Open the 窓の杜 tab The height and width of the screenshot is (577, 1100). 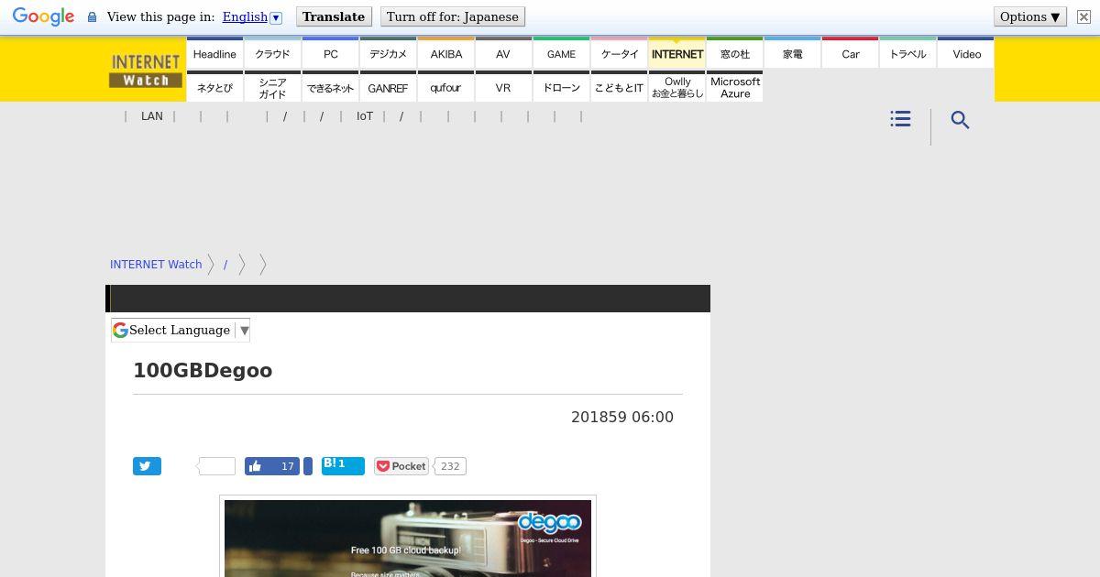click(x=734, y=53)
